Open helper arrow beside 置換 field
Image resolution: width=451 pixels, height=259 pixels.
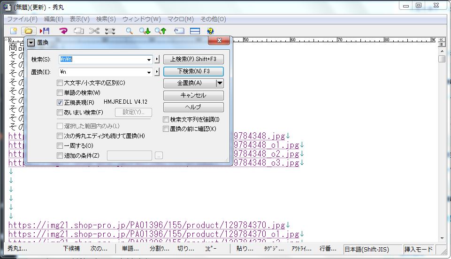[157, 72]
